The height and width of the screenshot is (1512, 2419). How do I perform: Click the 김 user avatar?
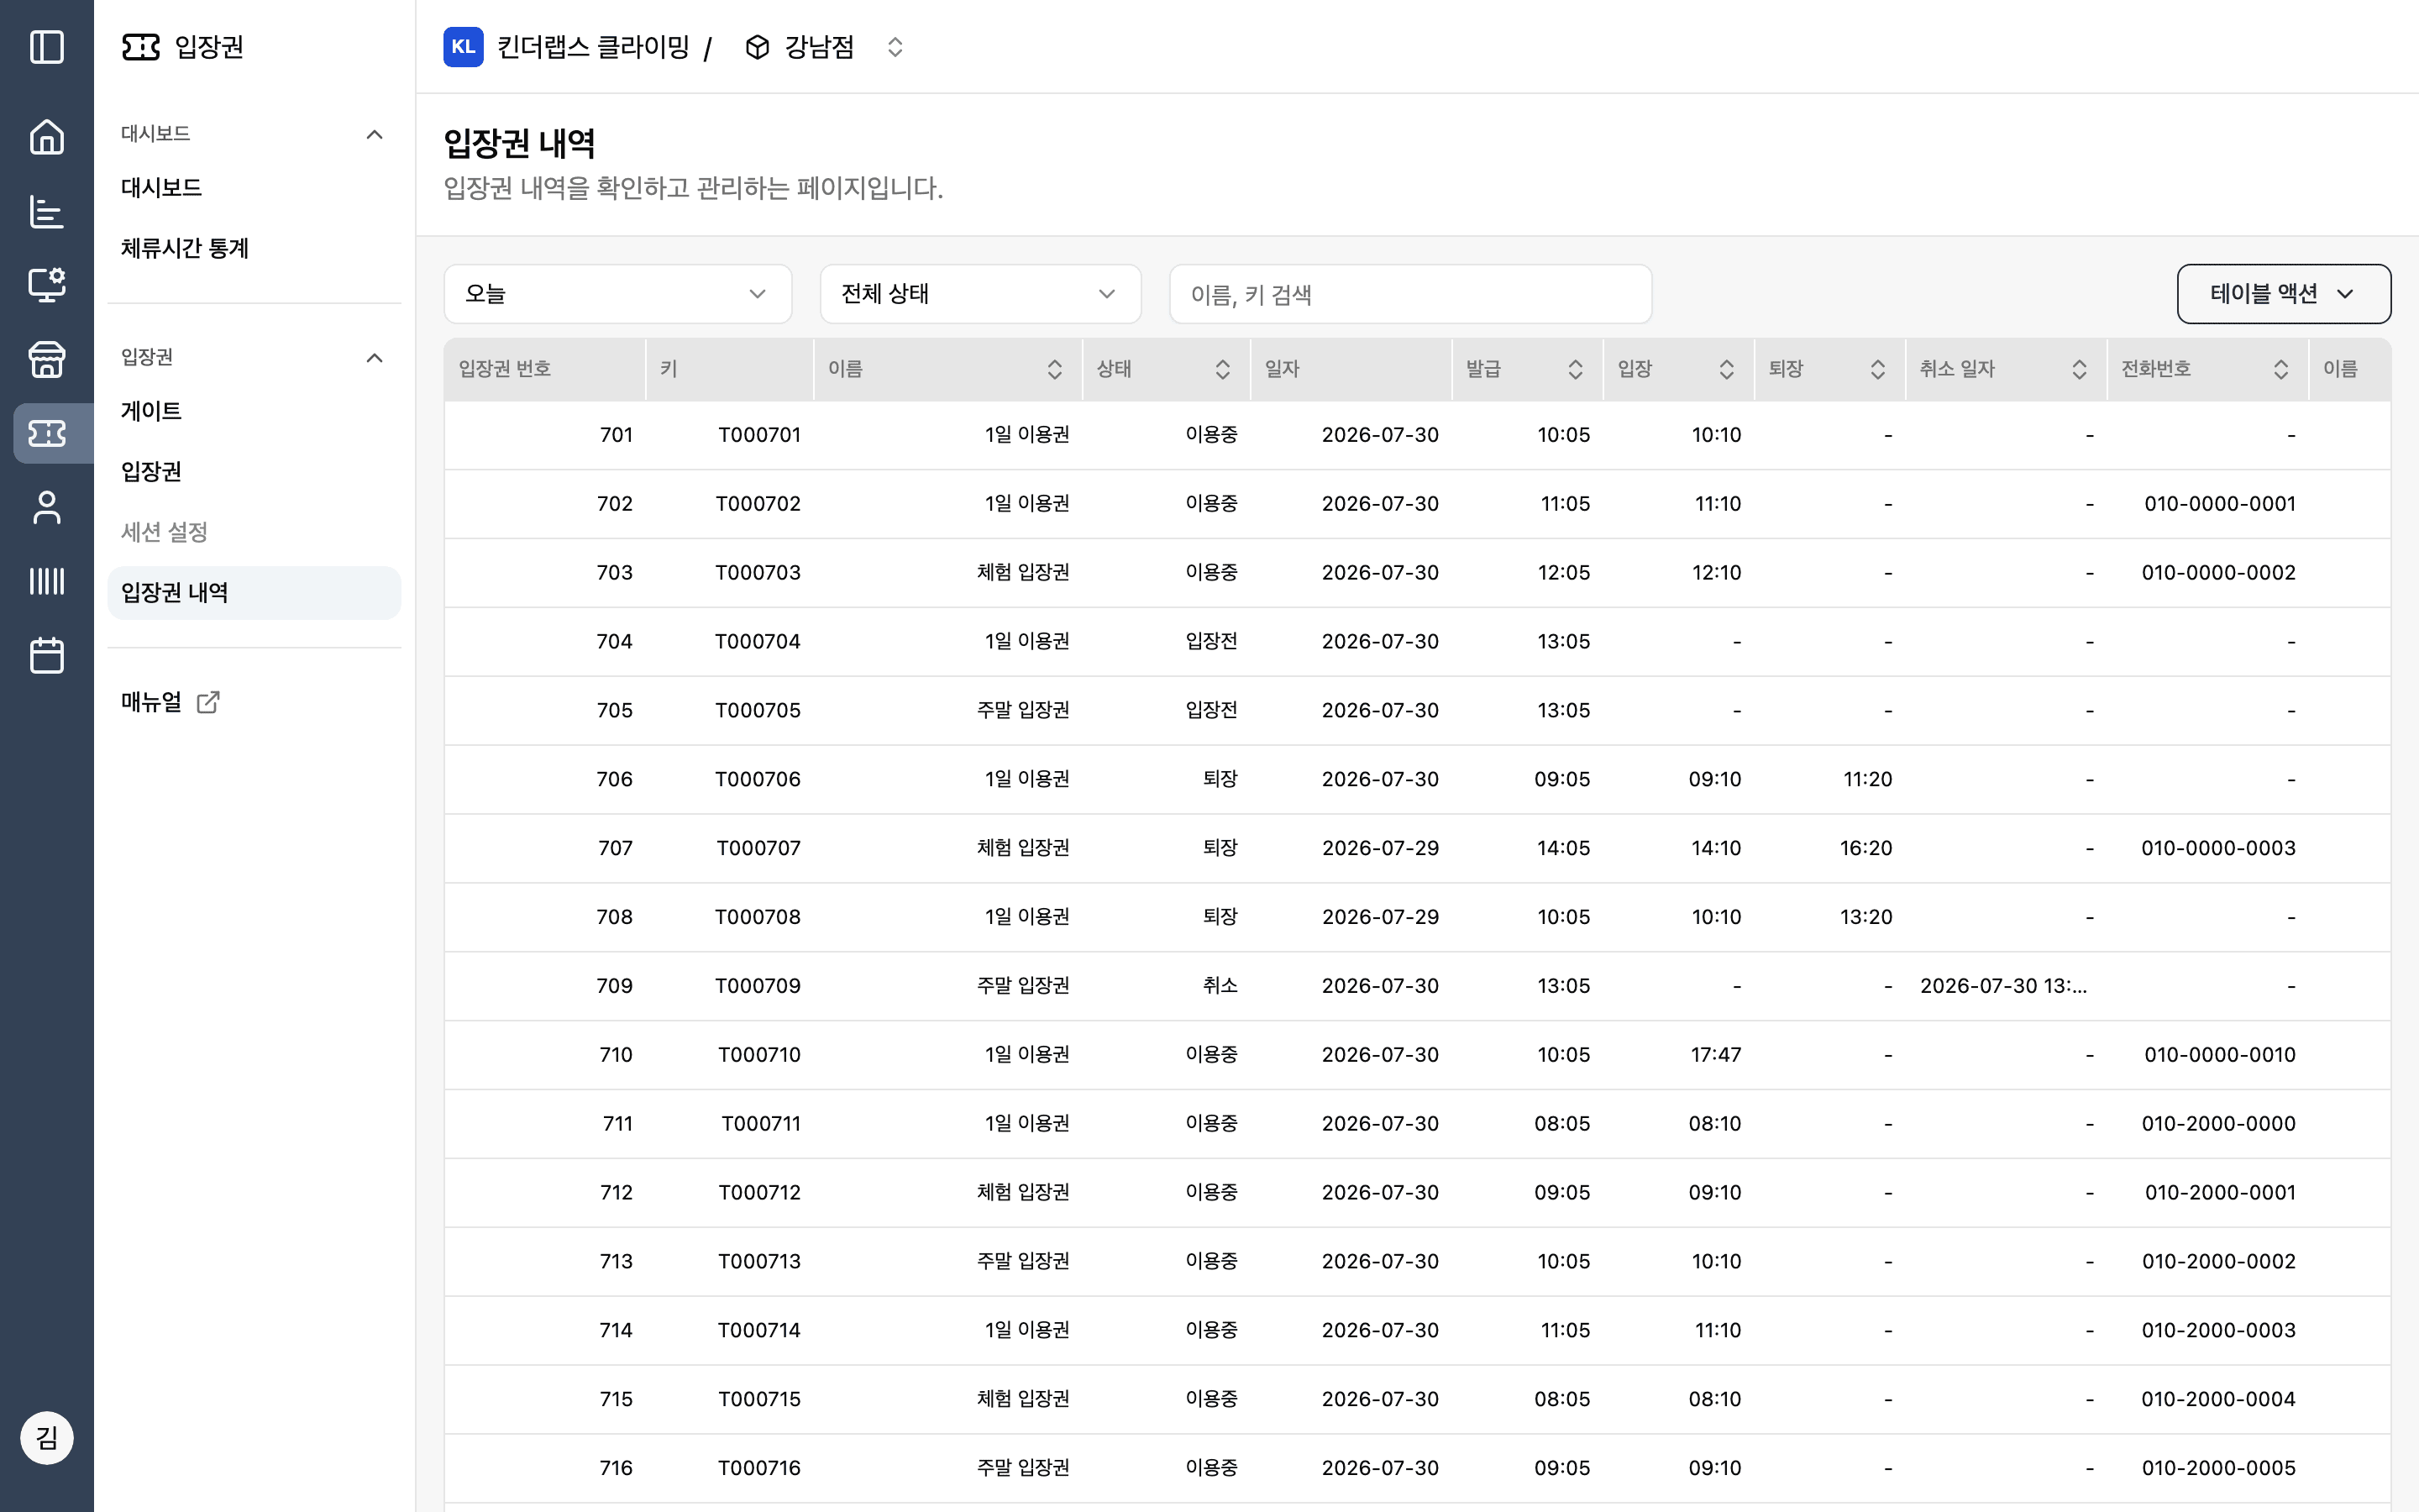(x=47, y=1438)
